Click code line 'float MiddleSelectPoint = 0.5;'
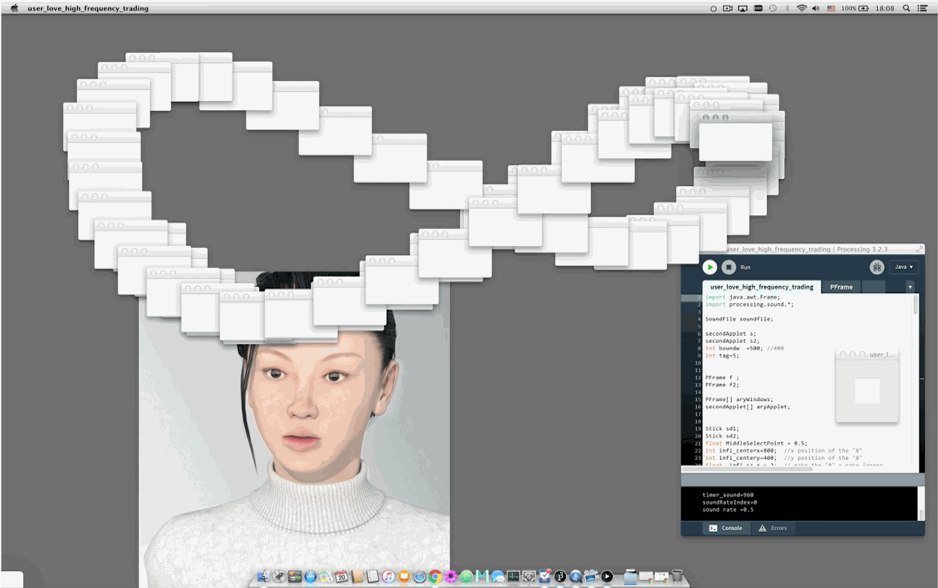 click(756, 443)
